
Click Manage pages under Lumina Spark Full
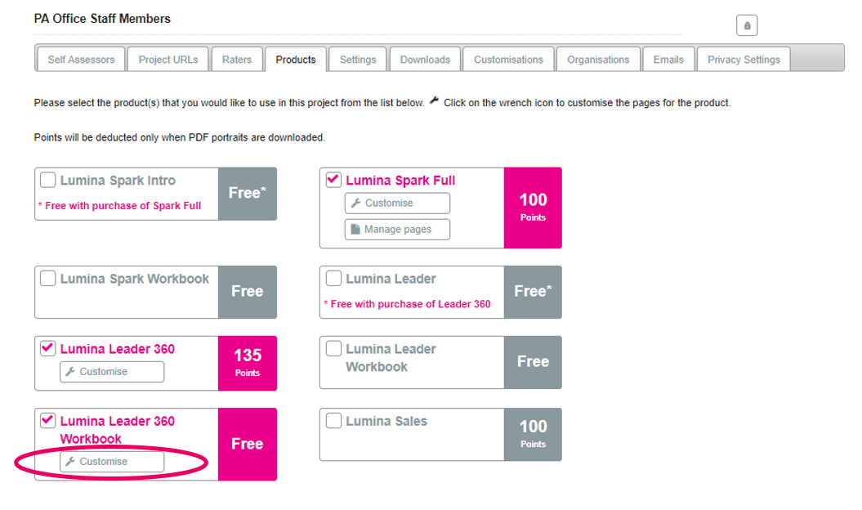[397, 230]
